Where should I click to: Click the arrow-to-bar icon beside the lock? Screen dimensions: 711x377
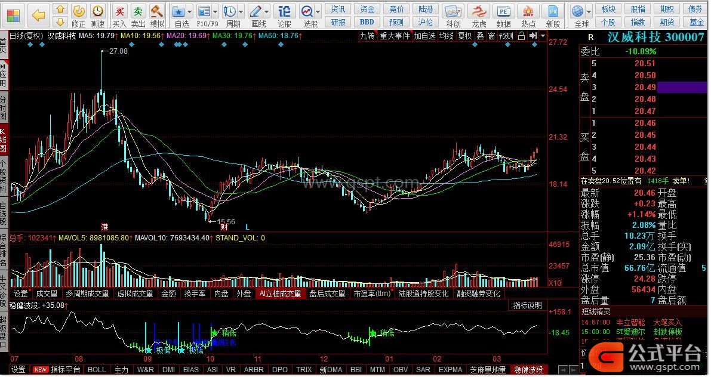(533, 36)
